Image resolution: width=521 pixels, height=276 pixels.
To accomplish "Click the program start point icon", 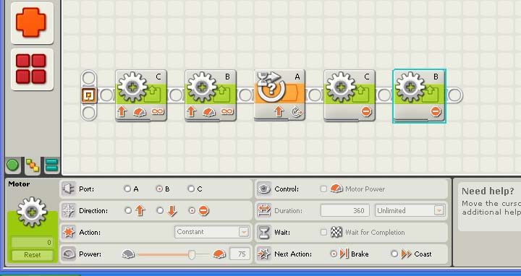I will [x=89, y=95].
